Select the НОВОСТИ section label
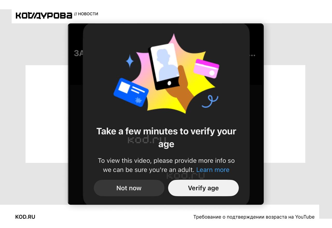 [x=88, y=14]
